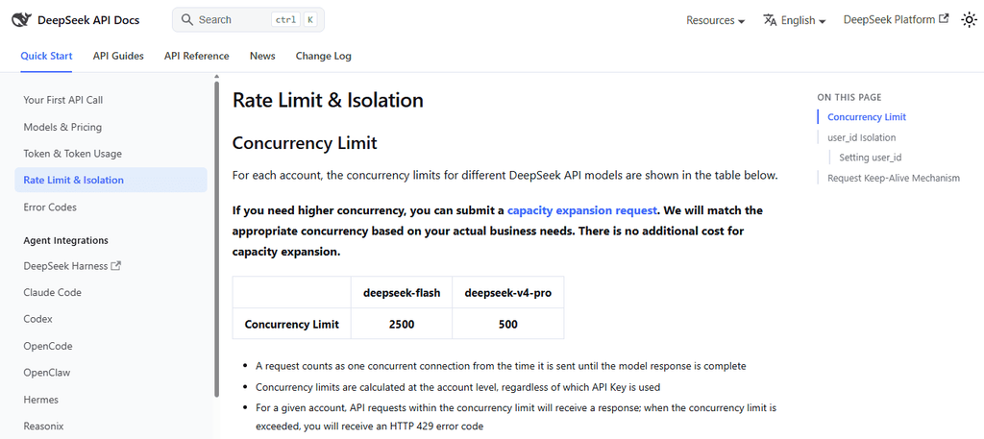Click the Rate Limit & Isolation heading
The height and width of the screenshot is (439, 984).
(x=328, y=100)
